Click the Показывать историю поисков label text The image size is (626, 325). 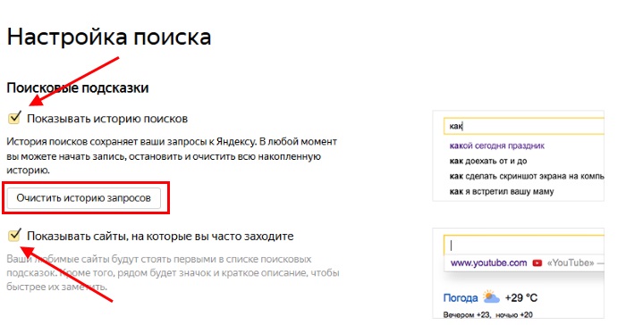point(107,119)
